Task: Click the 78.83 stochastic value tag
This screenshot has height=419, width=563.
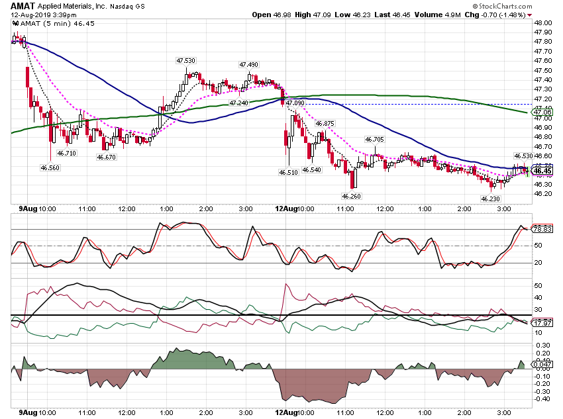Action: [x=542, y=229]
